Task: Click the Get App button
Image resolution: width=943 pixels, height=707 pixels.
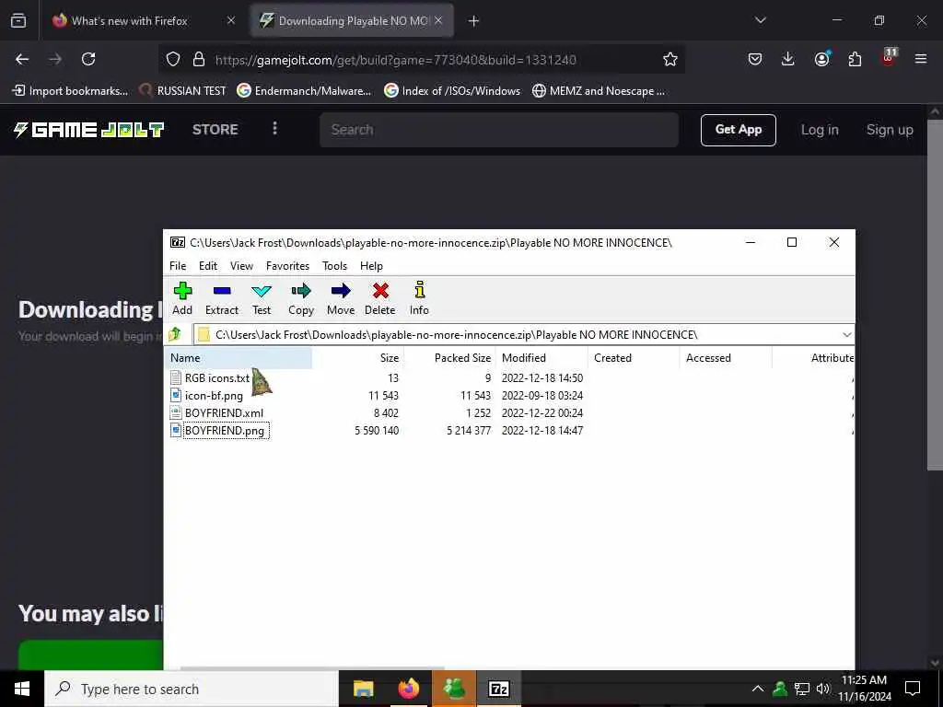Action: (738, 130)
